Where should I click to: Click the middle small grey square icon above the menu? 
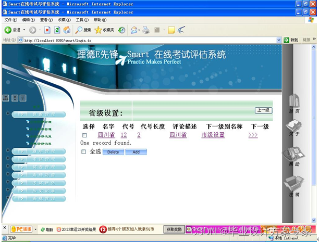click(15, 98)
